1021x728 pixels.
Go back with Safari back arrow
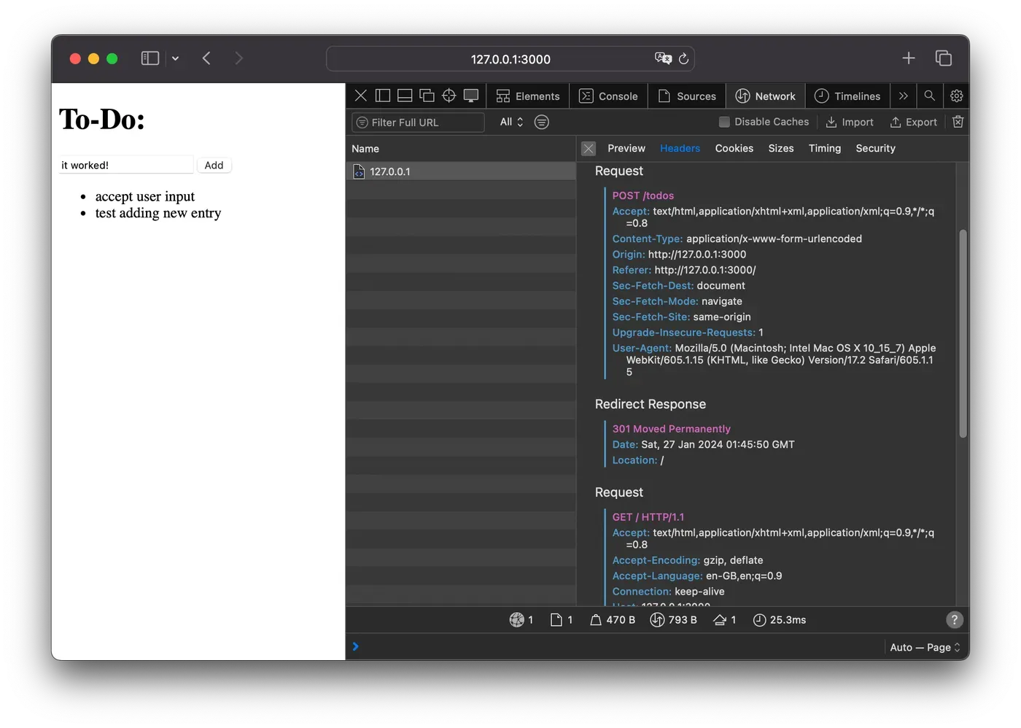206,58
